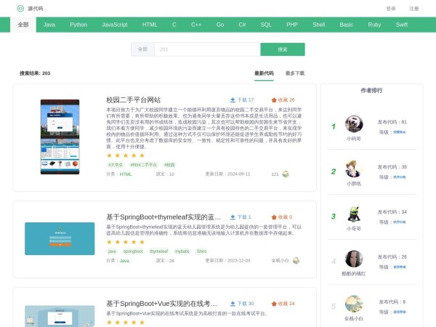Open the 登录 login link
This screenshot has height=327, width=436.
point(391,9)
